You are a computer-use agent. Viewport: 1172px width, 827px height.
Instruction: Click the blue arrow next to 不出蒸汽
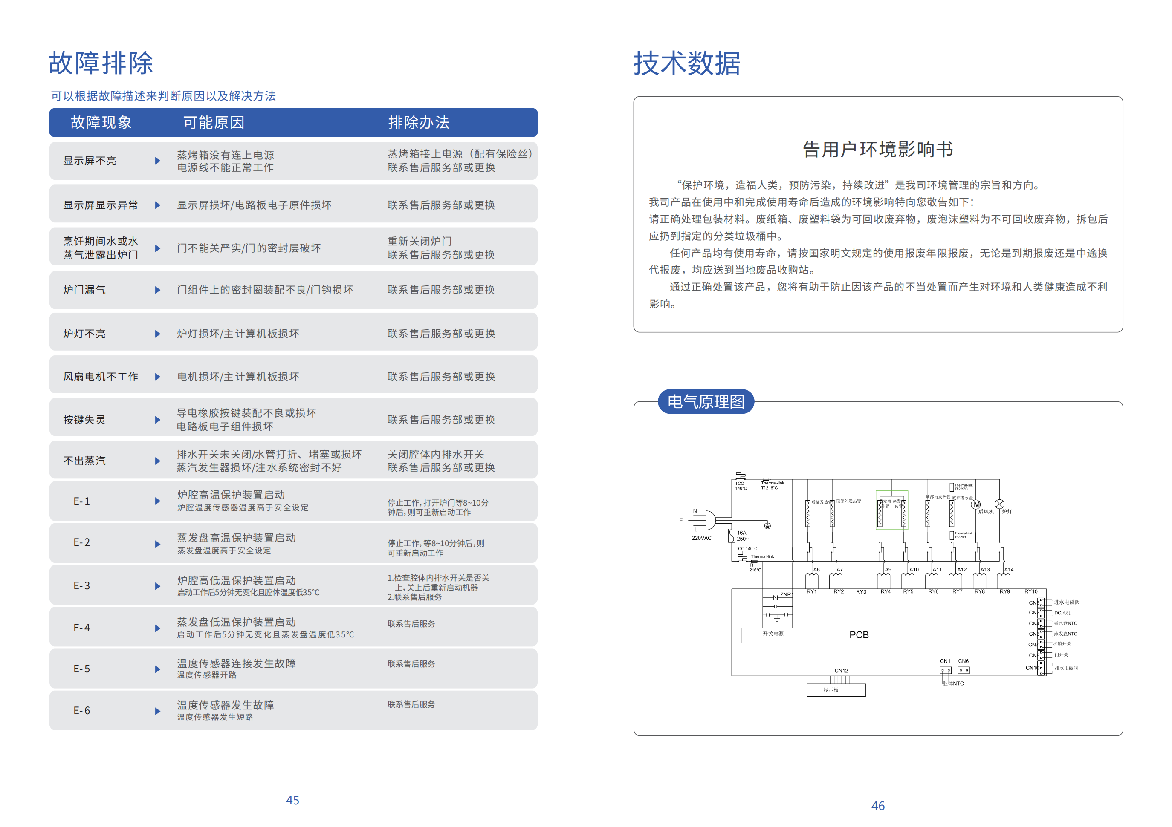[158, 461]
